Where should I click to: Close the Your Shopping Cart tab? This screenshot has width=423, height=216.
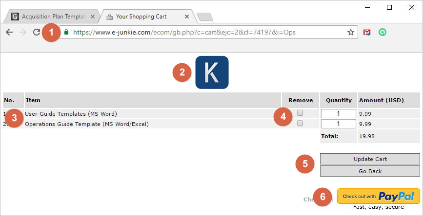pos(187,17)
